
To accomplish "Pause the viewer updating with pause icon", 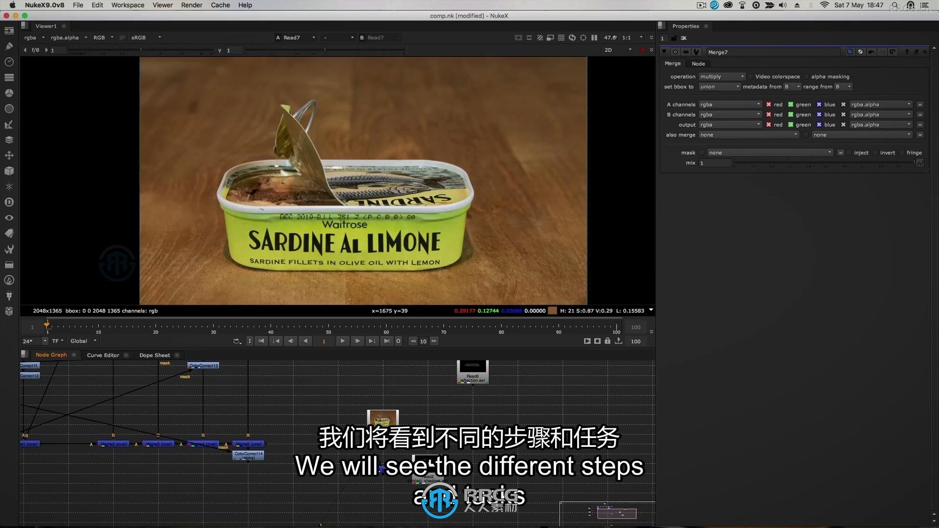I will pyautogui.click(x=594, y=38).
